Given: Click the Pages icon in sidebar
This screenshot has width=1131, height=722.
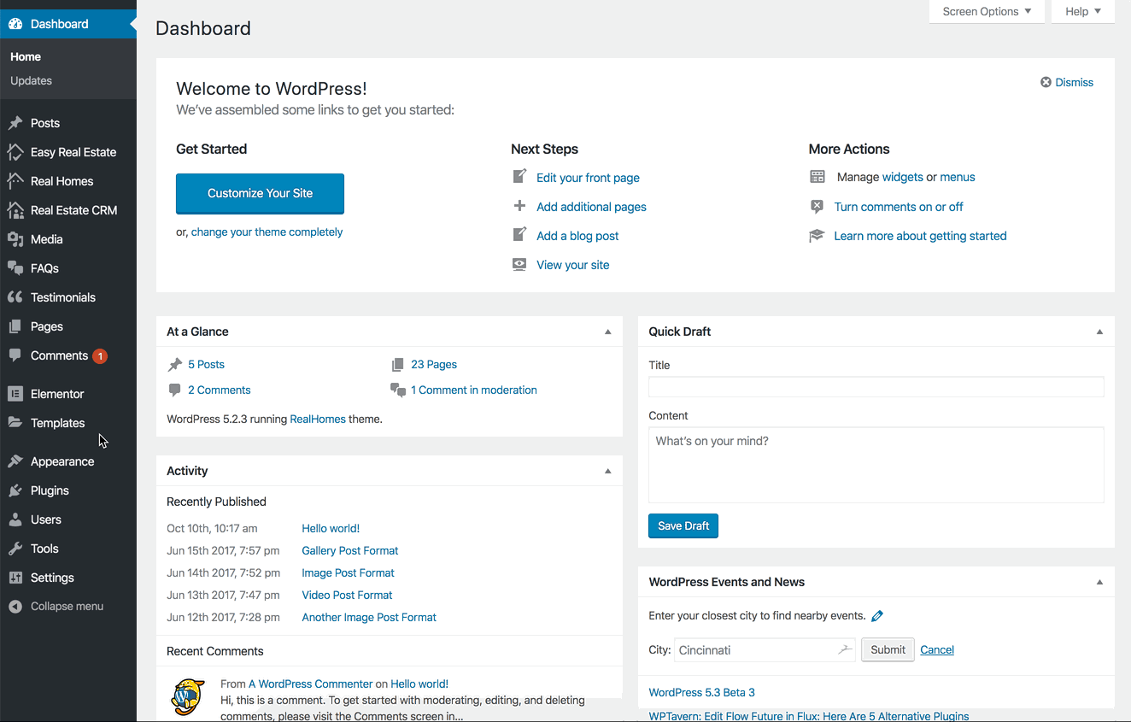Looking at the screenshot, I should click(15, 326).
